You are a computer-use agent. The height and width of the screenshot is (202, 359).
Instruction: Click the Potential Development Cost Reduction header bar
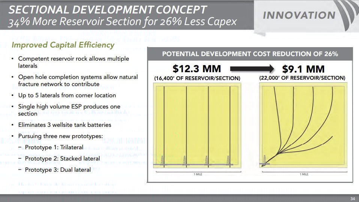(x=250, y=54)
